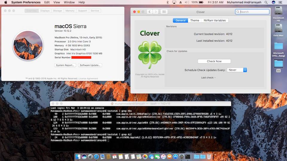Click the Version 10.12.2 text
287x161 pixels.
pyautogui.click(x=63, y=31)
